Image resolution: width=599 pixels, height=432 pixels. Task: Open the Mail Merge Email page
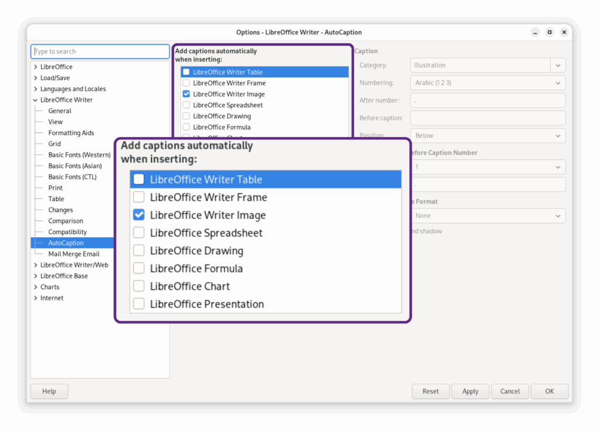(x=74, y=254)
